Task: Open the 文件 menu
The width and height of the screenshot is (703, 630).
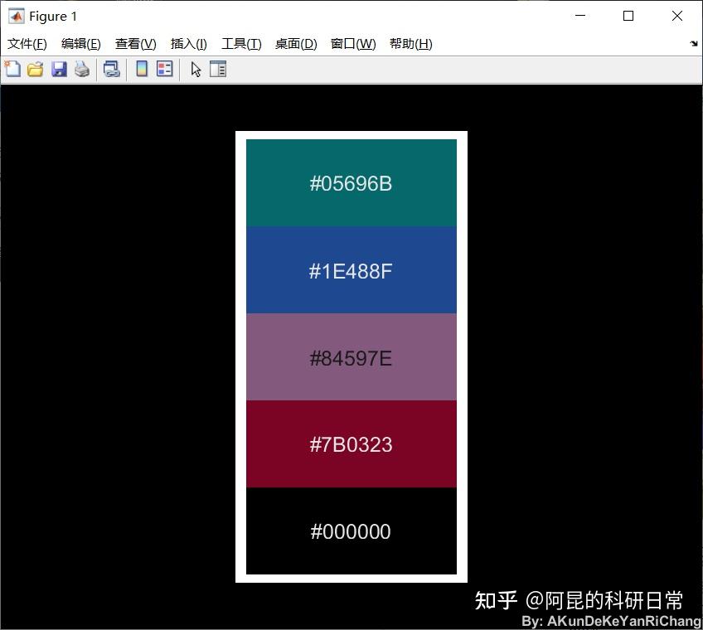Action: click(27, 44)
